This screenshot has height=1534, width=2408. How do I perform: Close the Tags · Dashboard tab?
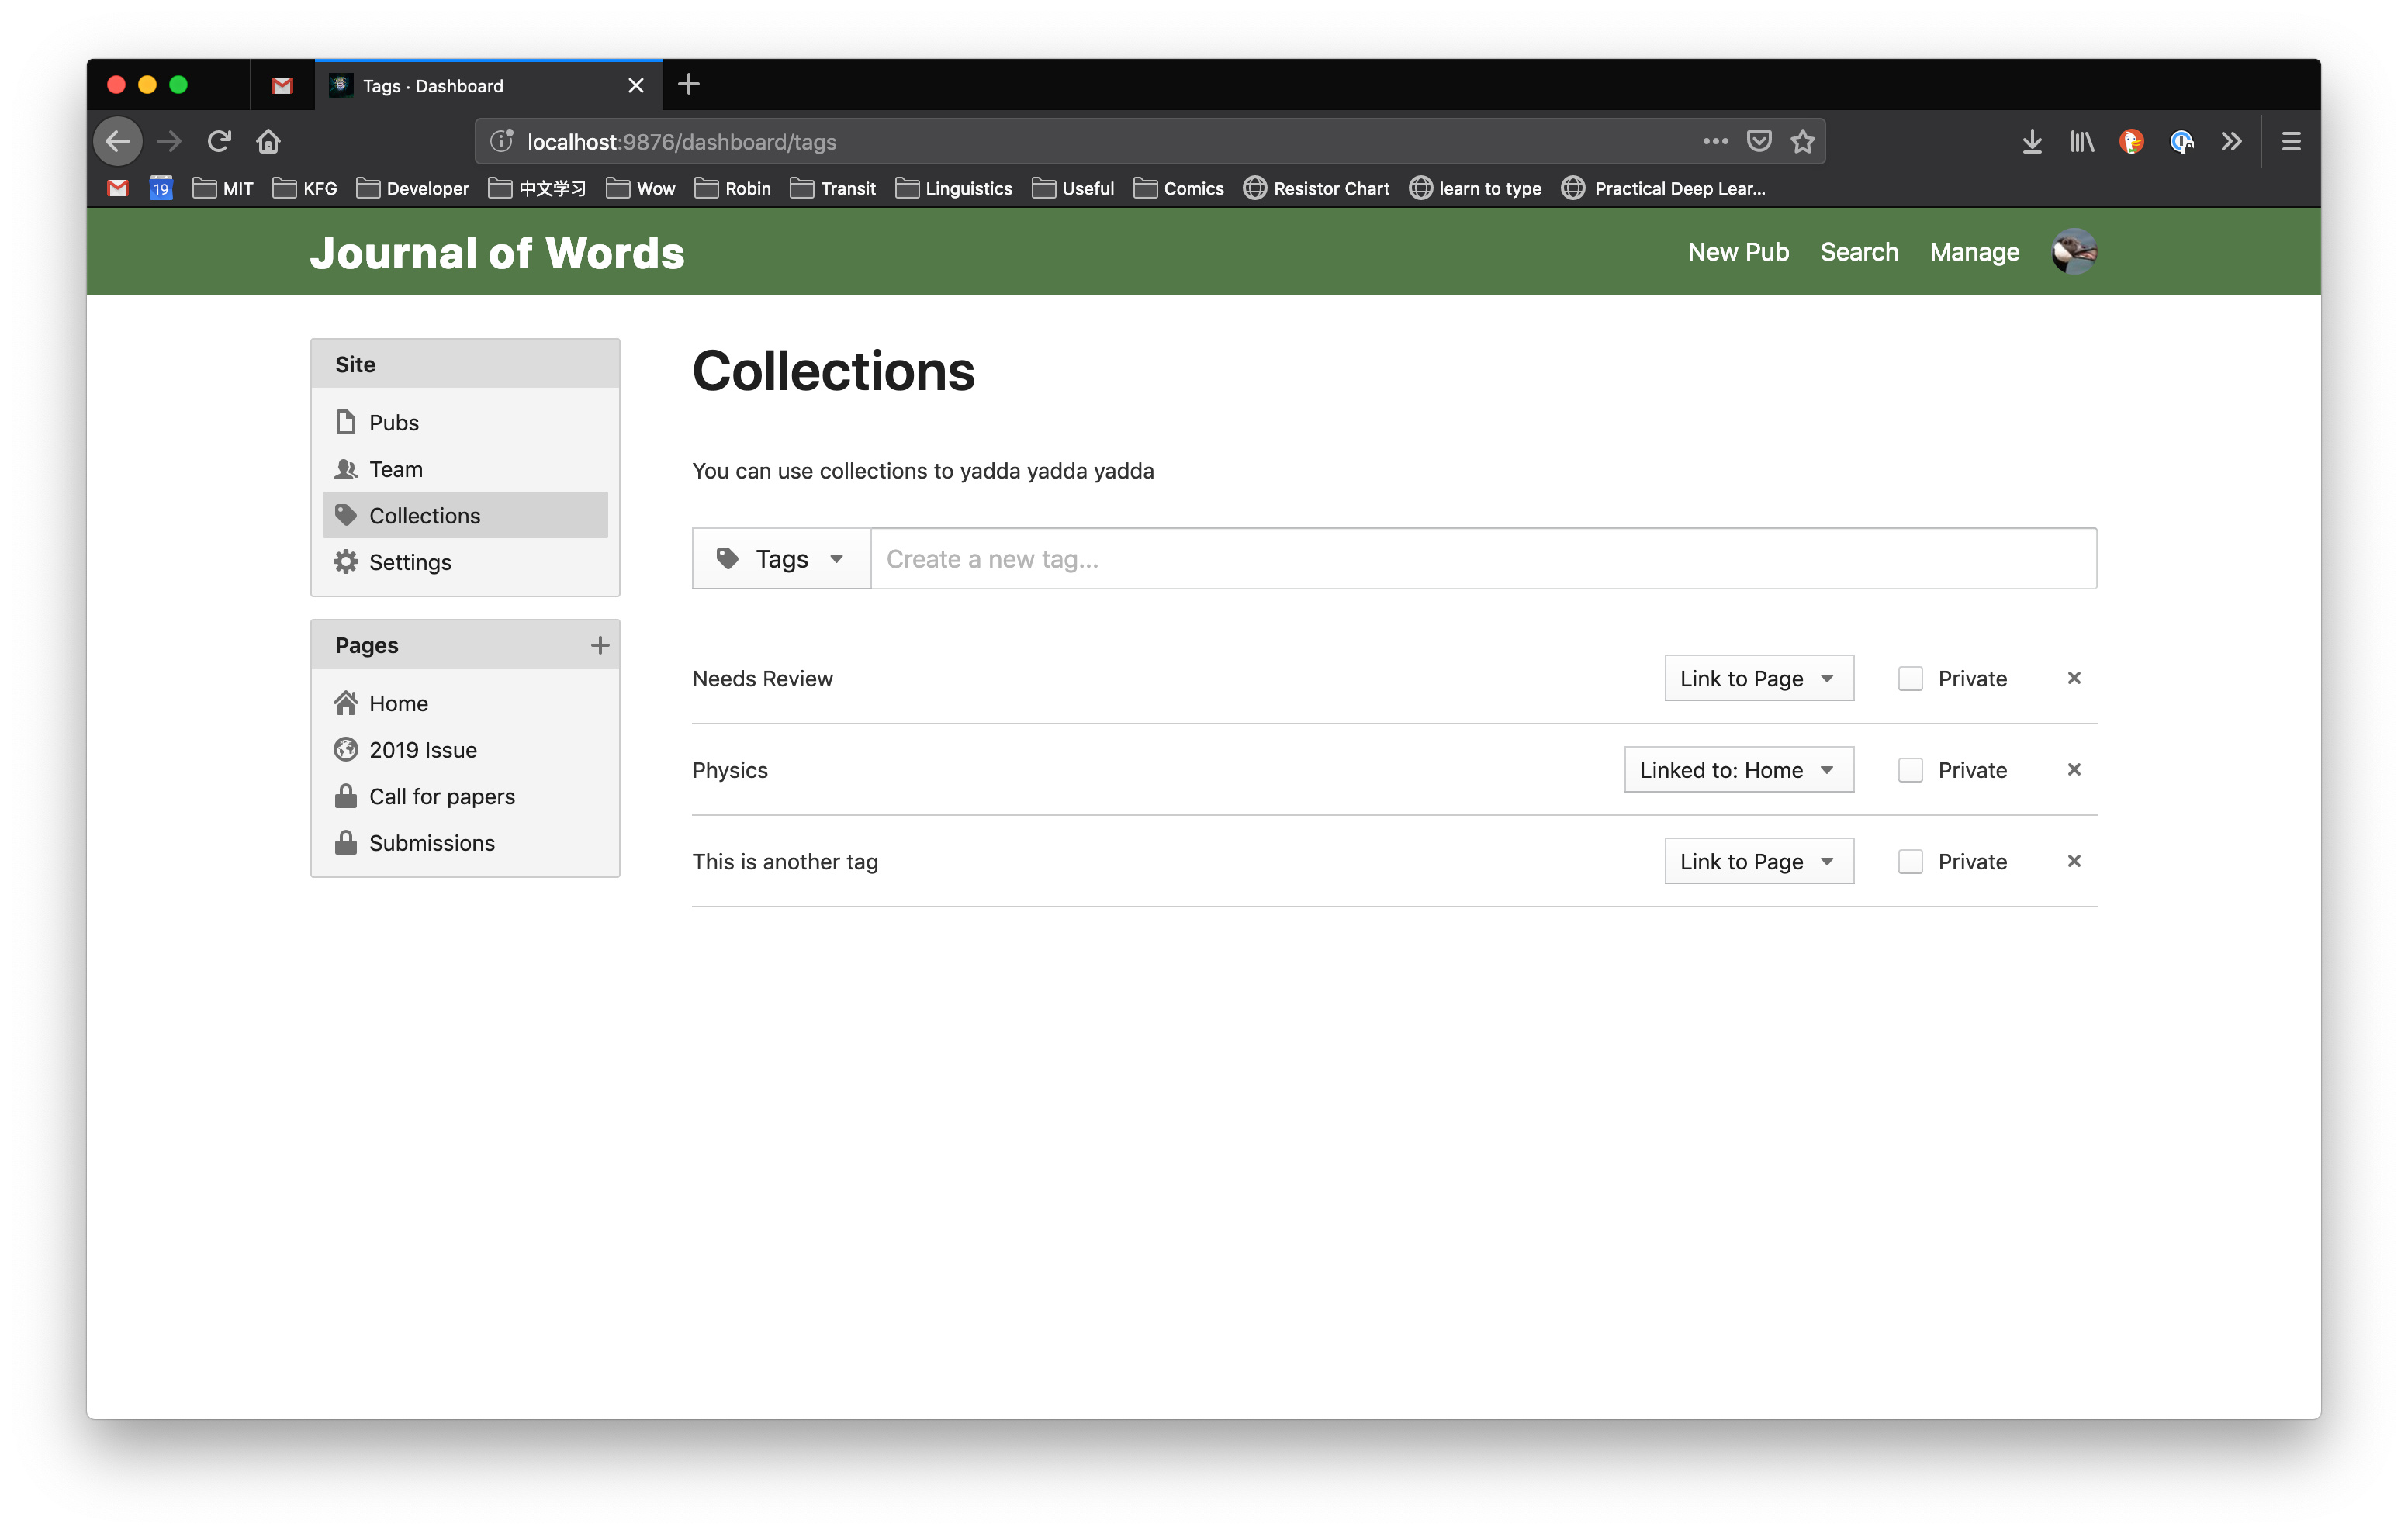[635, 85]
